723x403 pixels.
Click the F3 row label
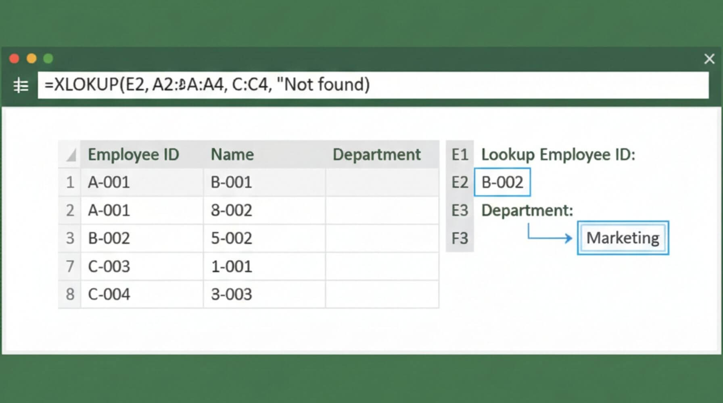[x=460, y=239]
